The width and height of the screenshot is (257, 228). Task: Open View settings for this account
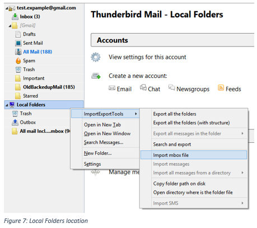[x=147, y=57]
